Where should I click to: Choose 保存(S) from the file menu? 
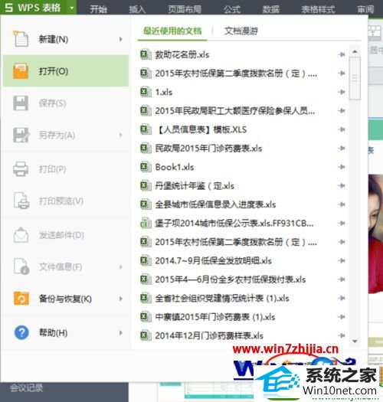click(66, 103)
